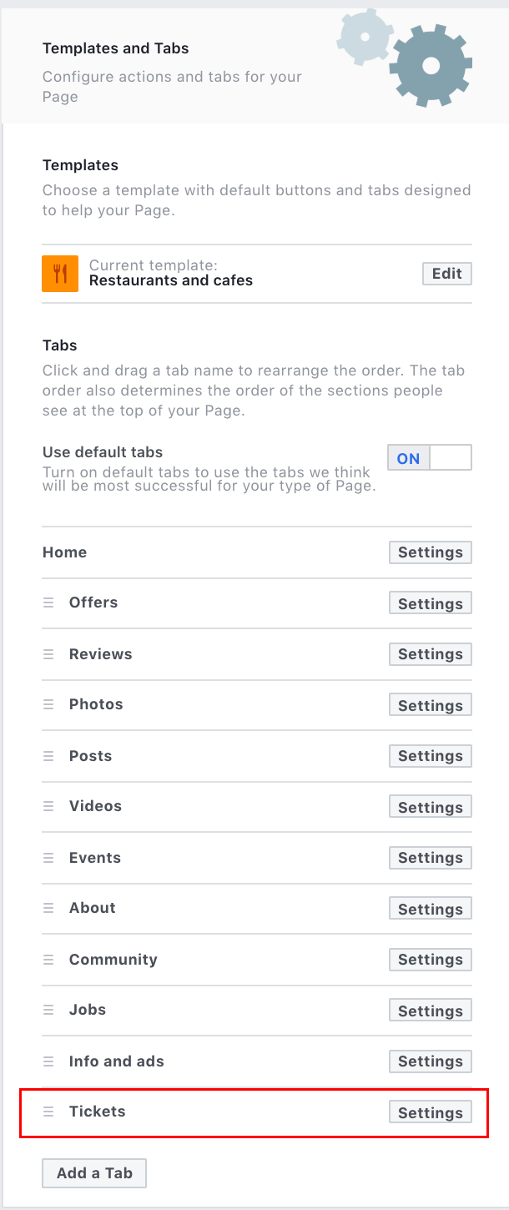Open Settings for the Offers tab
Image resolution: width=509 pixels, height=1210 pixels.
[x=431, y=603]
